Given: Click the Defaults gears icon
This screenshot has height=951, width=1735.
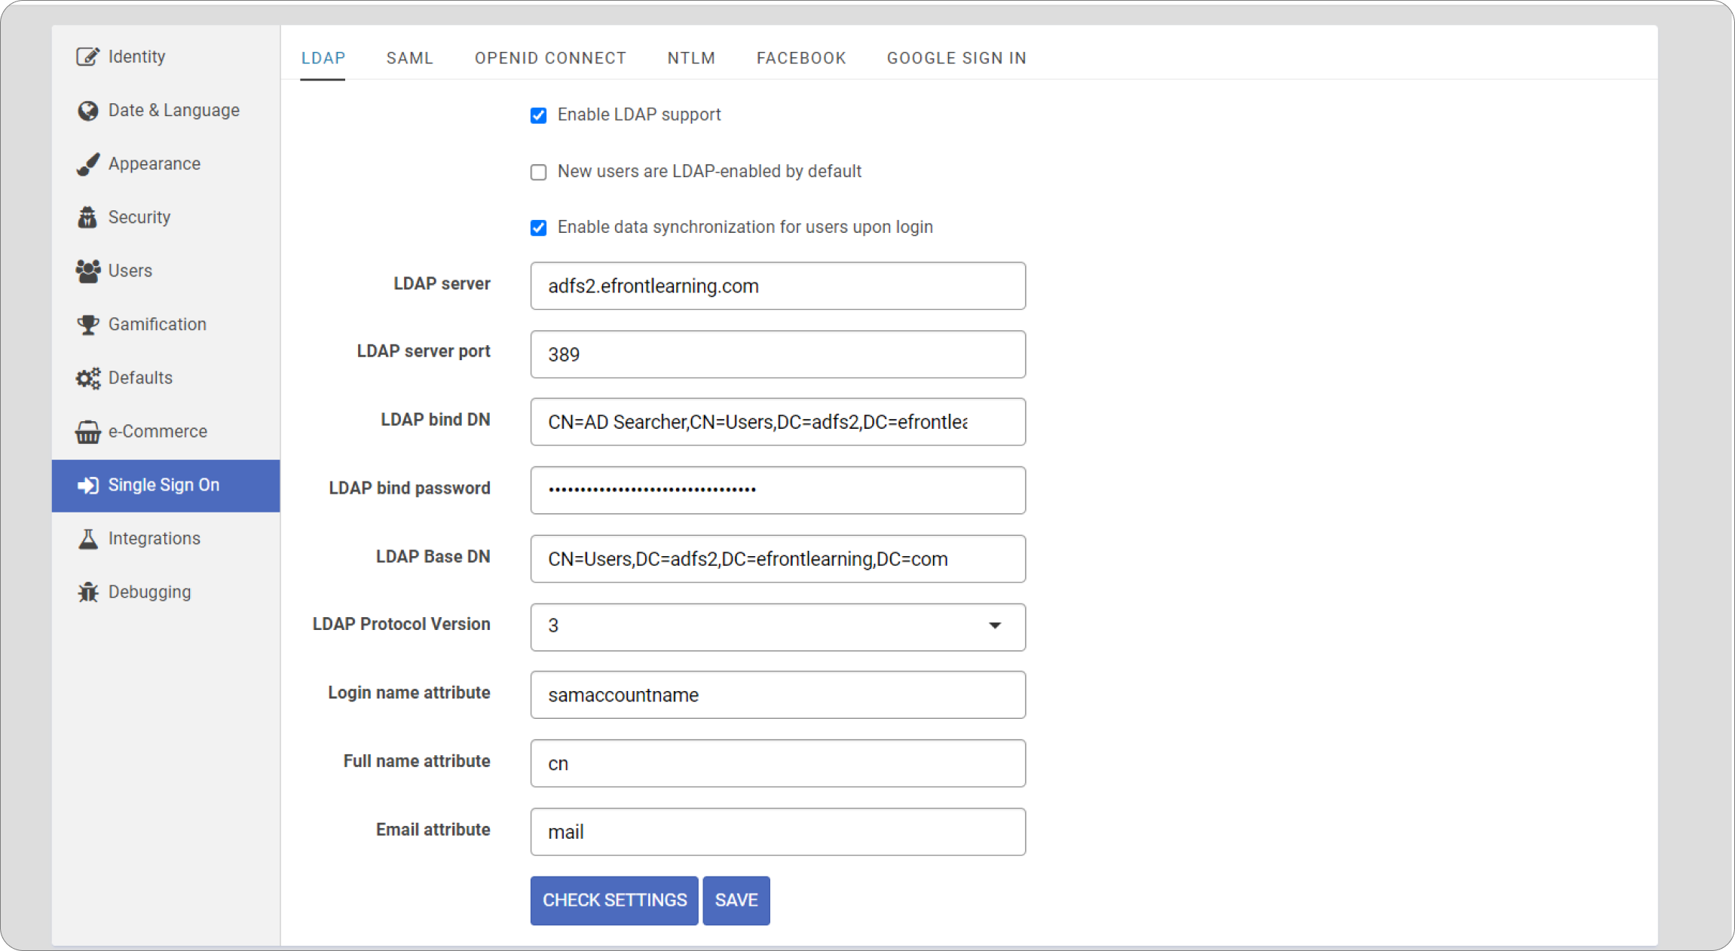Looking at the screenshot, I should [x=87, y=378].
